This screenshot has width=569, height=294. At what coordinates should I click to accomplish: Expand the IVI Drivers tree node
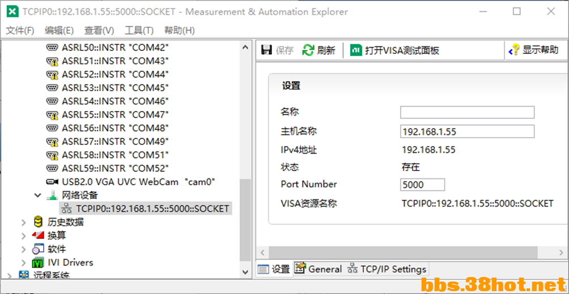[24, 262]
